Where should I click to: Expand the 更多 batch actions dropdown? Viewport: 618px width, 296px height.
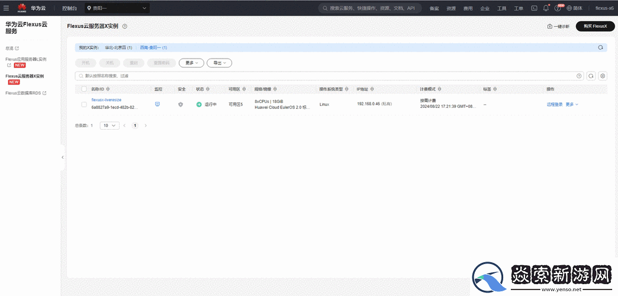click(192, 62)
